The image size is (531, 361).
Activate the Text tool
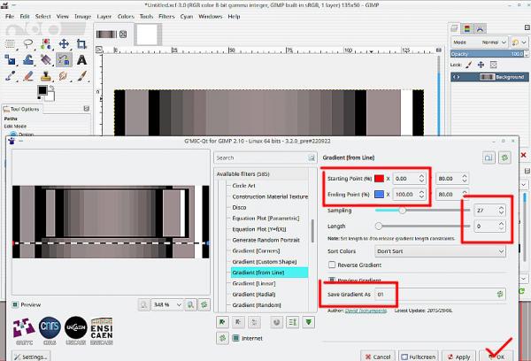point(81,59)
